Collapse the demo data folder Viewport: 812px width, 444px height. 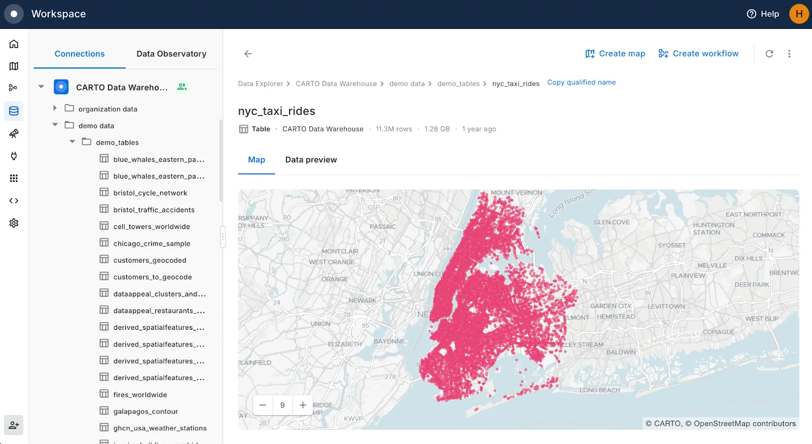pos(55,125)
